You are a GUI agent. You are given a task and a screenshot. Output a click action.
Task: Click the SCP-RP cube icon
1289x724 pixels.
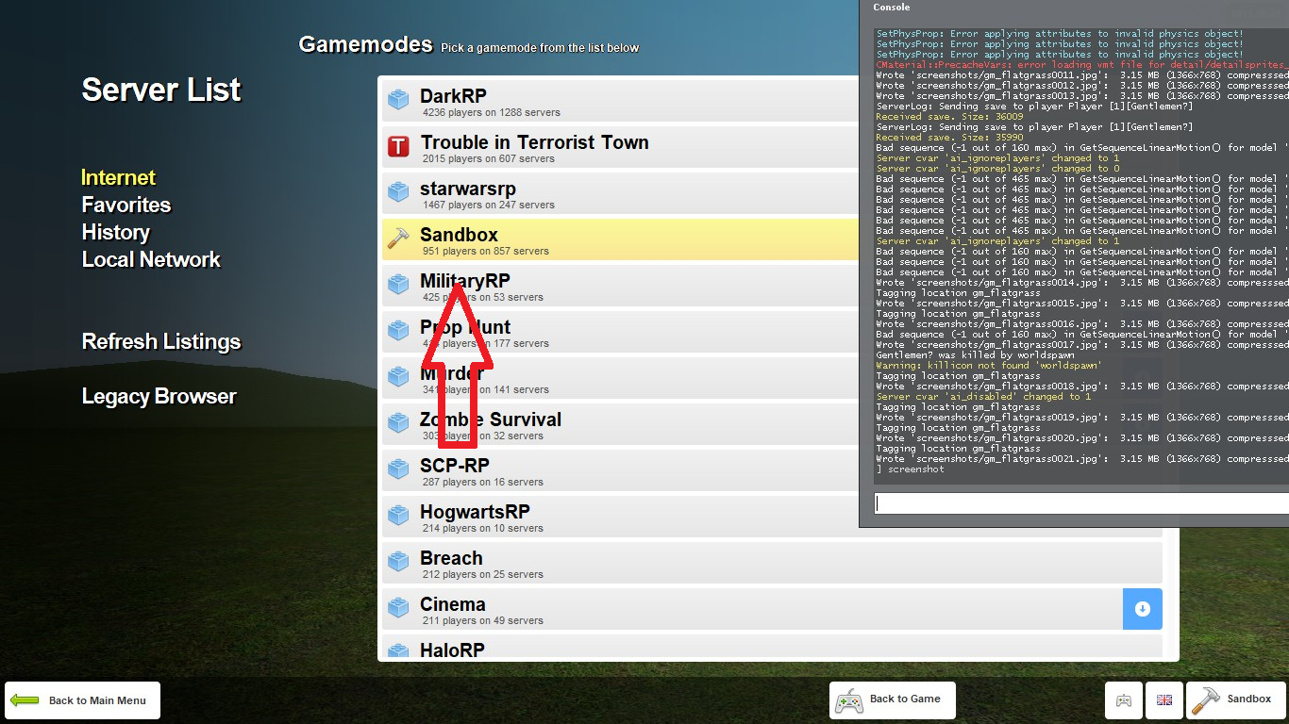coord(398,469)
